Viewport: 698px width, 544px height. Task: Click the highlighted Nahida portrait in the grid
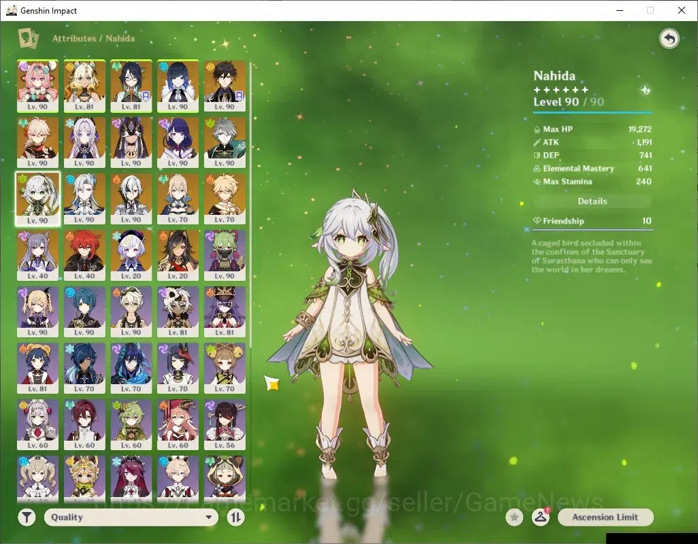click(x=38, y=199)
